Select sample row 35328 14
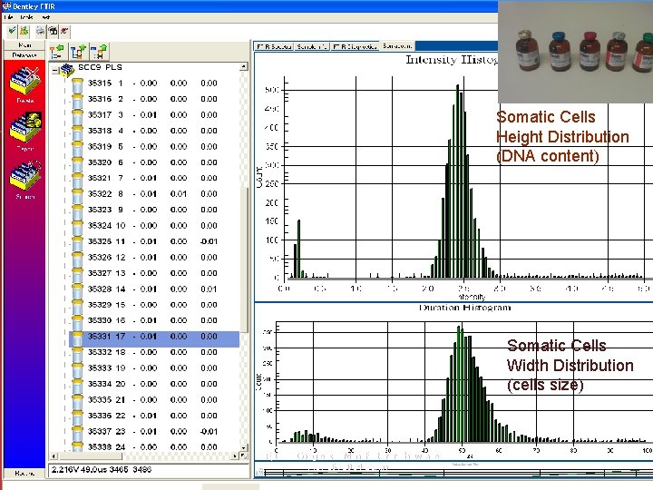This screenshot has height=490, width=653. click(152, 289)
